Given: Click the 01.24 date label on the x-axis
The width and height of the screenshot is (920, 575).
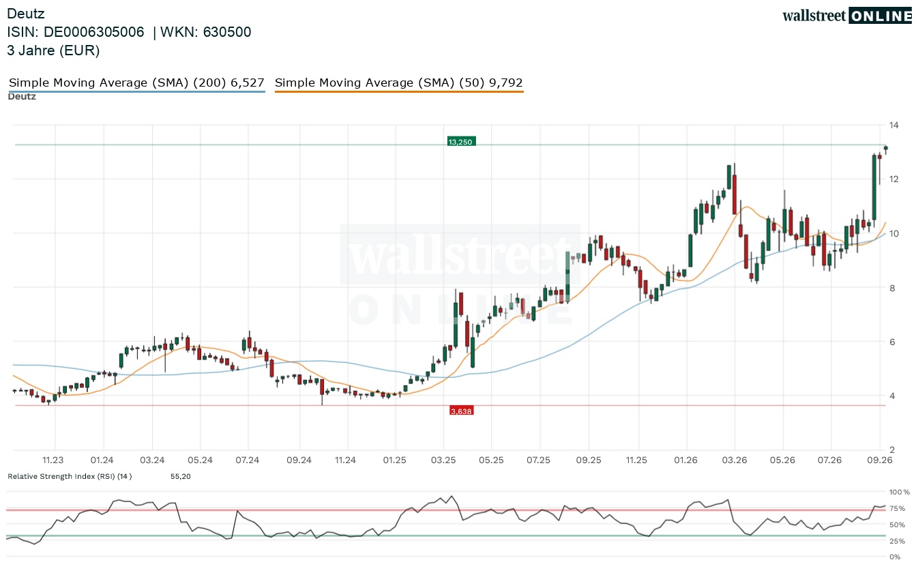Looking at the screenshot, I should click(x=103, y=460).
